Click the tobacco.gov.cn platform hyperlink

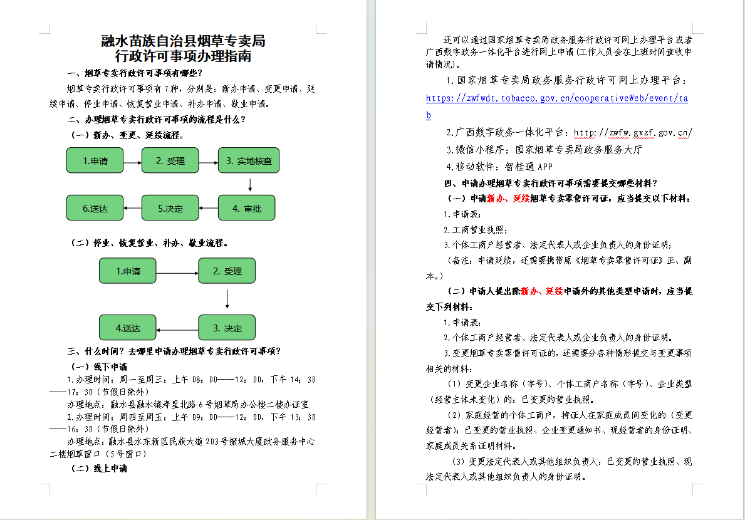[556, 98]
